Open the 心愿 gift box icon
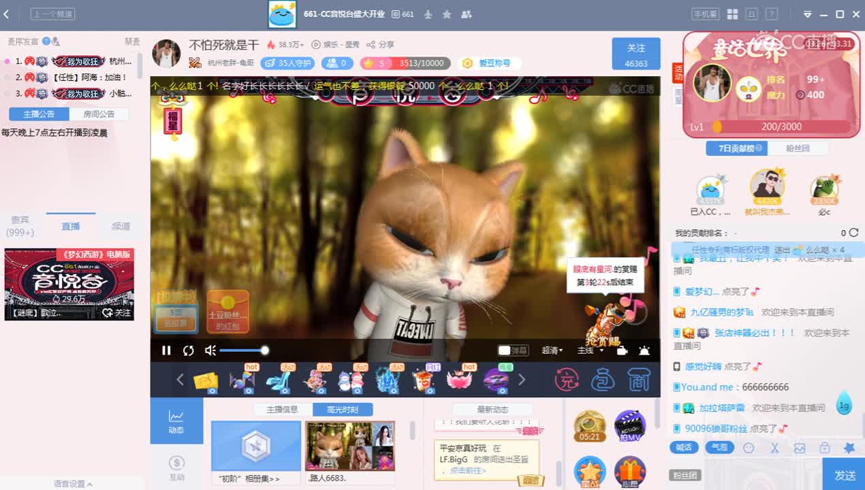Screen dimensions: 865x490 [630, 471]
